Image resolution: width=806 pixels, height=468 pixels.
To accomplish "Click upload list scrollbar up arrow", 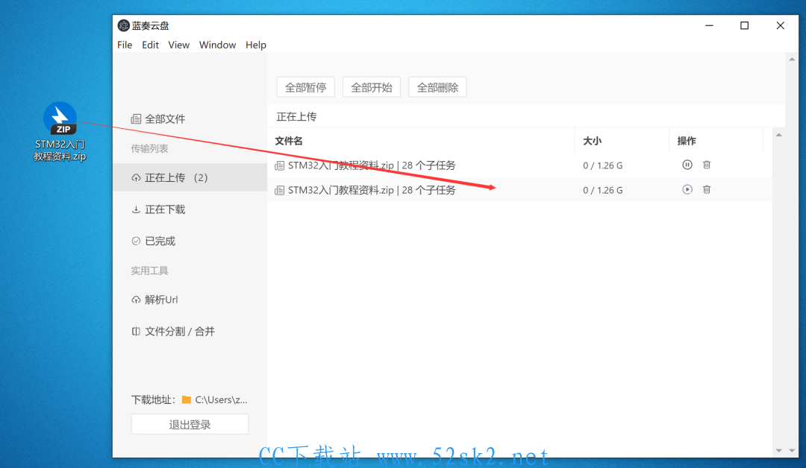I will click(778, 135).
